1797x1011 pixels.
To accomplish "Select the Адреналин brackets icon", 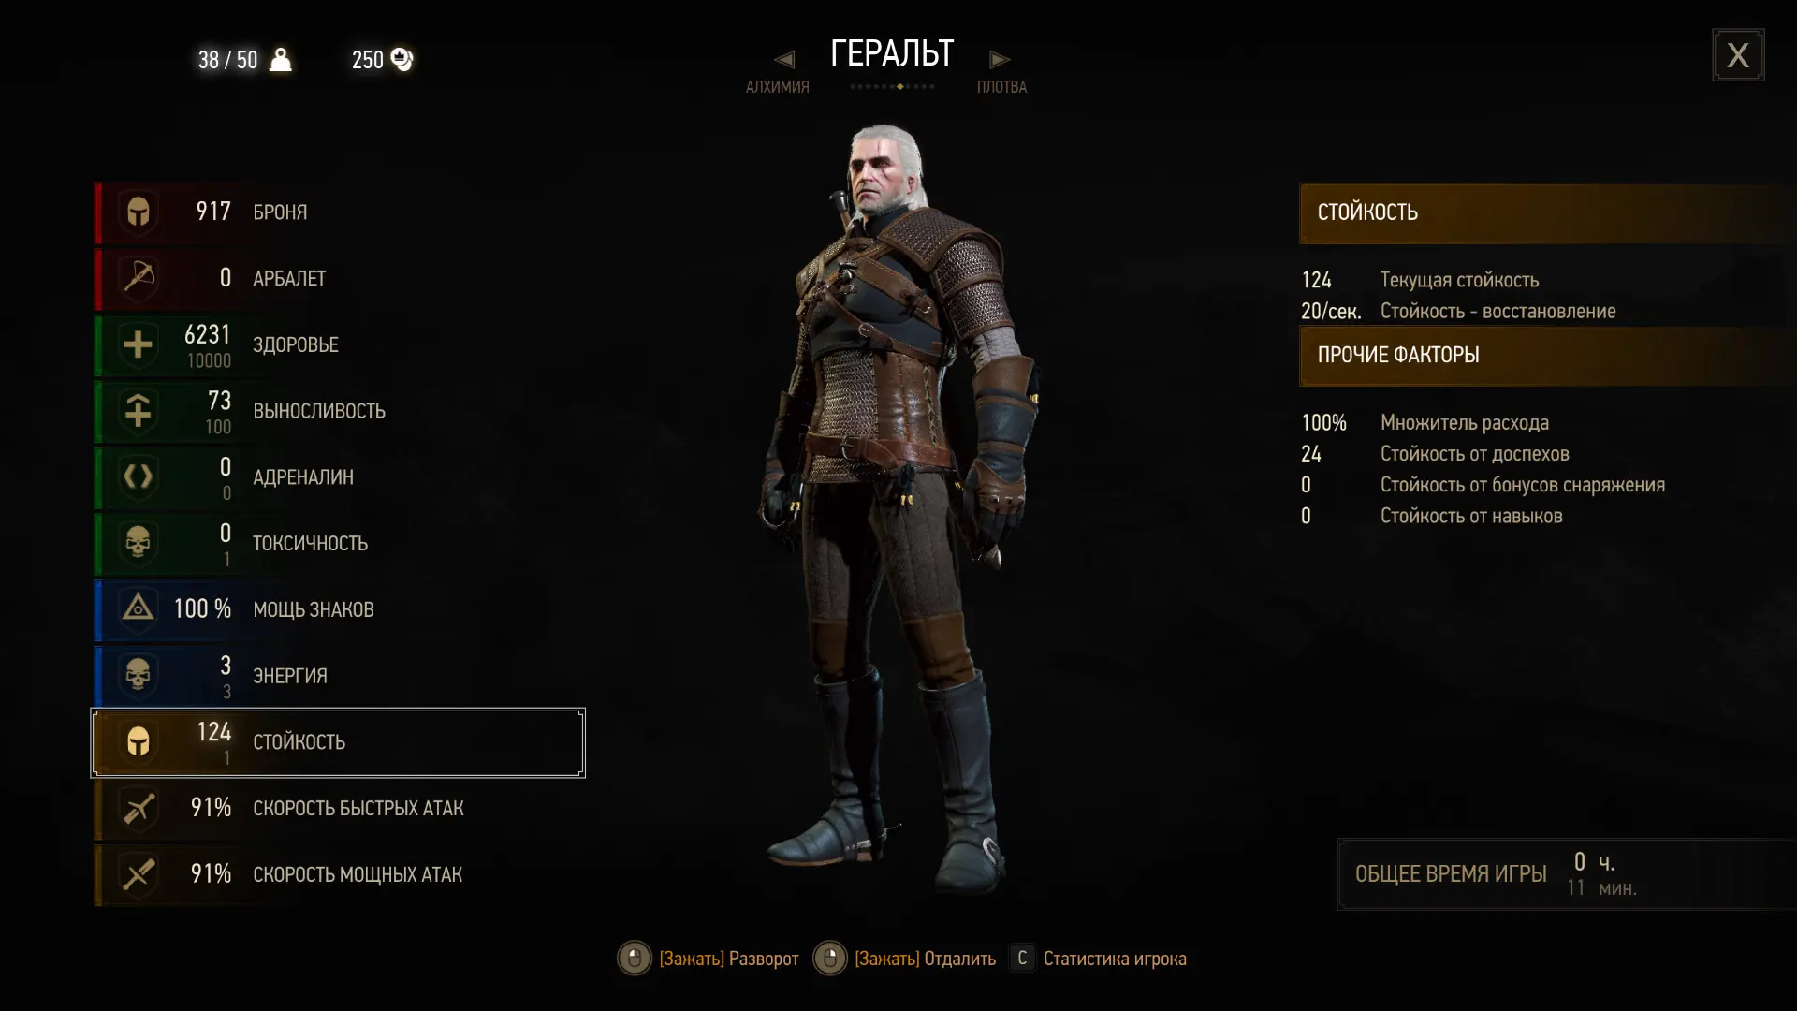I will (x=139, y=477).
